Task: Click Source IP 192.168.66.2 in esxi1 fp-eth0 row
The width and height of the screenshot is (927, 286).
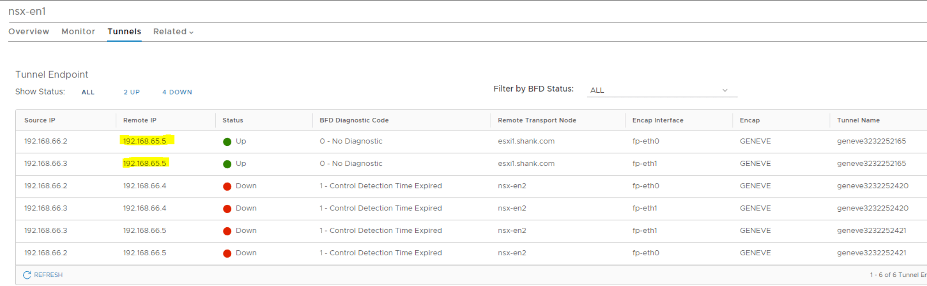Action: (x=46, y=141)
